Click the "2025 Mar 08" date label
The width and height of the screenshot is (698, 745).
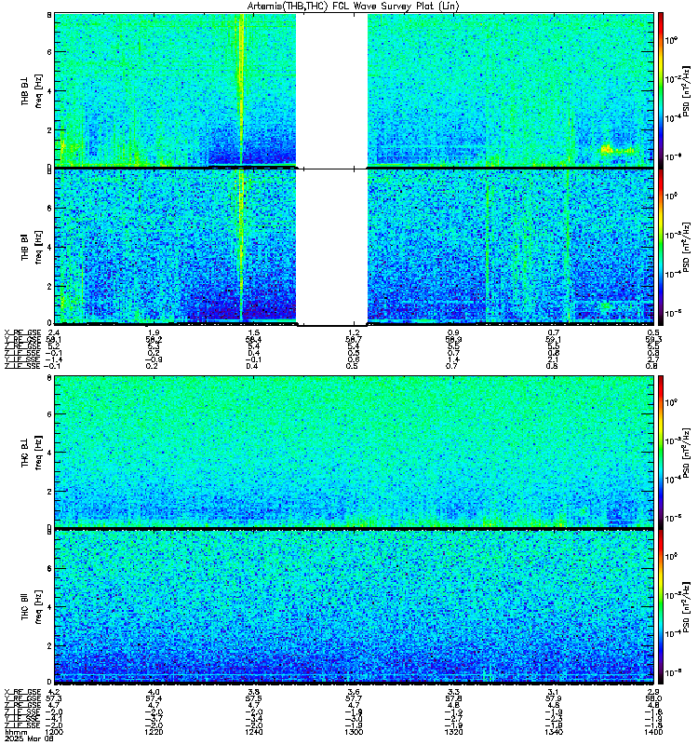pyautogui.click(x=29, y=738)
